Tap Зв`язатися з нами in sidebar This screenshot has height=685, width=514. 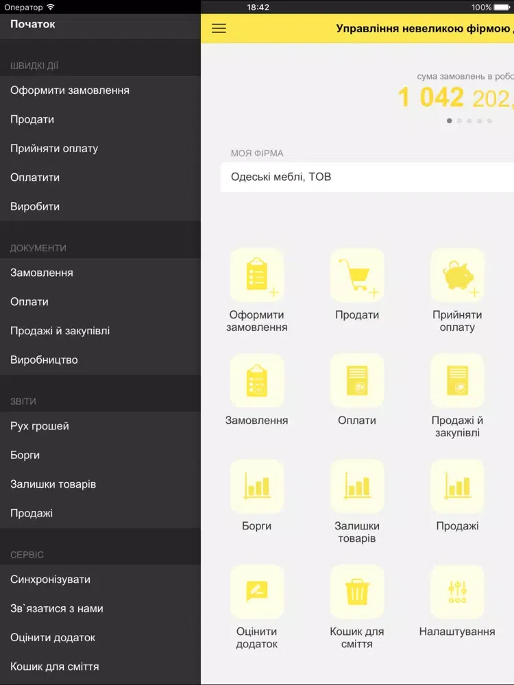click(100, 608)
